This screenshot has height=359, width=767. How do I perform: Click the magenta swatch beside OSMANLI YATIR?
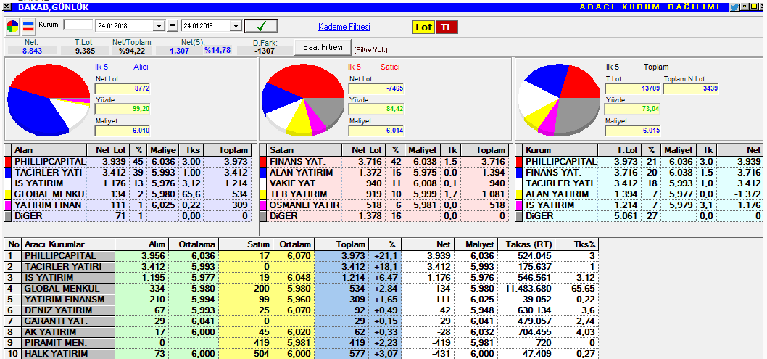[x=264, y=205]
